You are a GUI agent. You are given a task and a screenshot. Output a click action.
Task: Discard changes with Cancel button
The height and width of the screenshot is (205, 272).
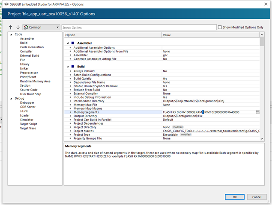pos(257,197)
